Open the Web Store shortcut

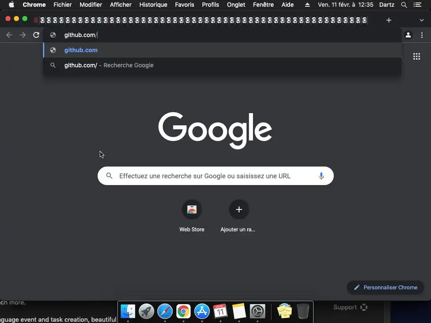pos(192,209)
